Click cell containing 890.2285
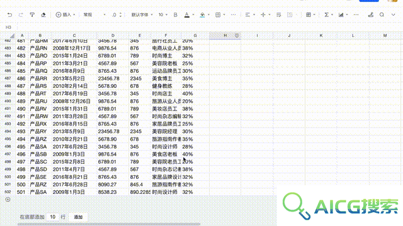This screenshot has height=226, width=403. pyautogui.click(x=140, y=192)
